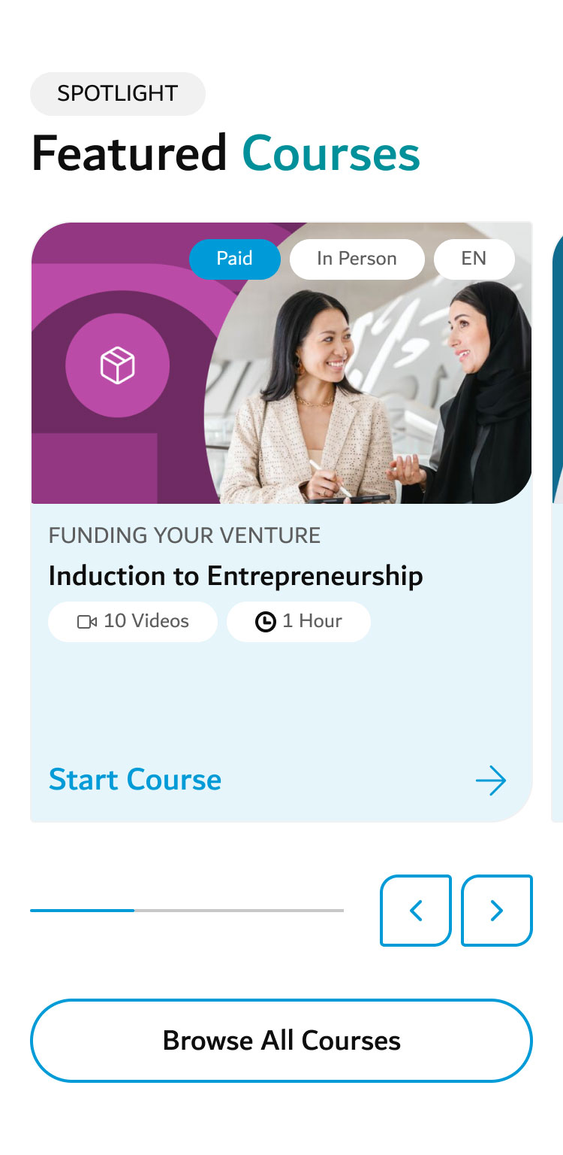The height and width of the screenshot is (1155, 563).
Task: Click the FUNDING YOUR VENTURE category label
Action: [185, 535]
